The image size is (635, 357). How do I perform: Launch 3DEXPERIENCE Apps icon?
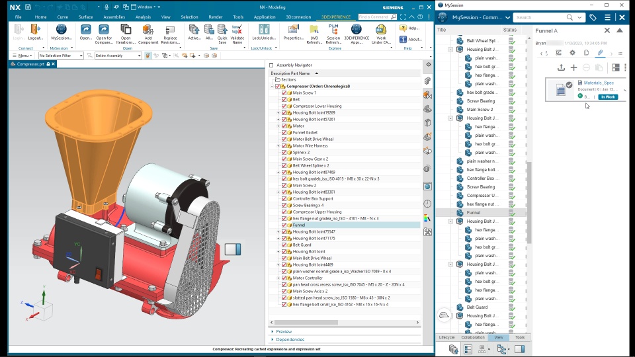click(356, 33)
